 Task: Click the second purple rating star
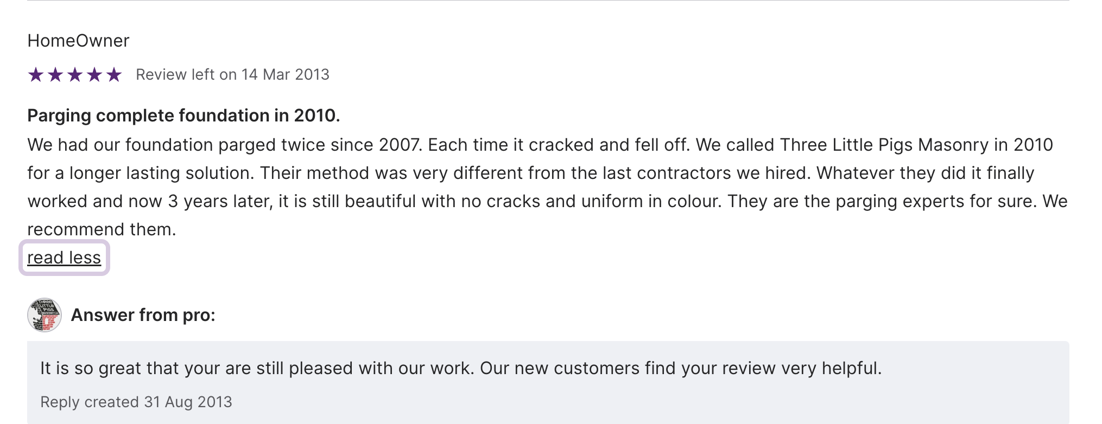coord(55,75)
